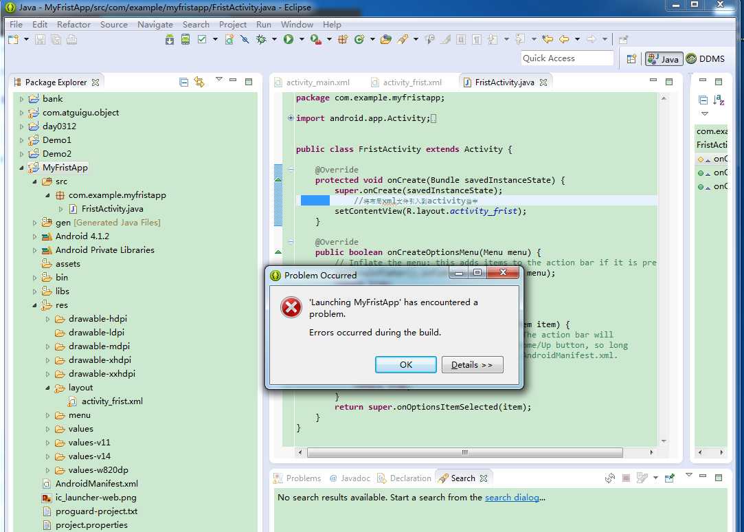Switch to the Declaration tab
This screenshot has height=532, width=744.
click(404, 478)
